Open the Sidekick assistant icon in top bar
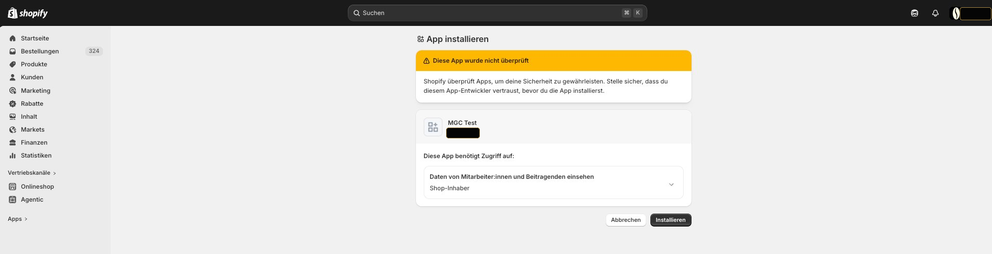992x254 pixels. point(915,13)
